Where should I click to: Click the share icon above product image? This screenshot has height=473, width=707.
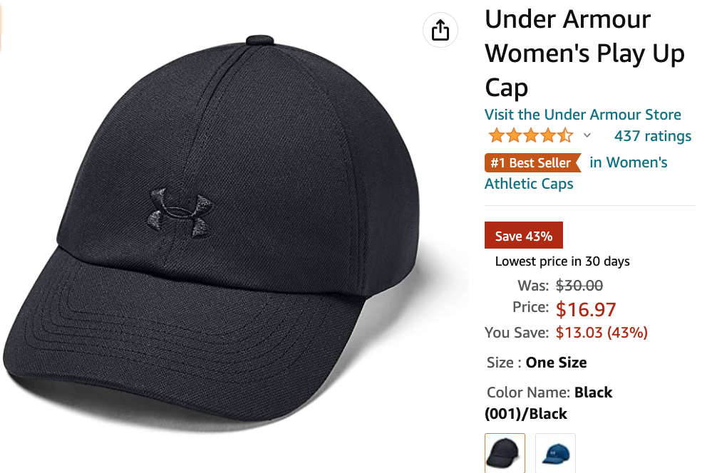[440, 30]
